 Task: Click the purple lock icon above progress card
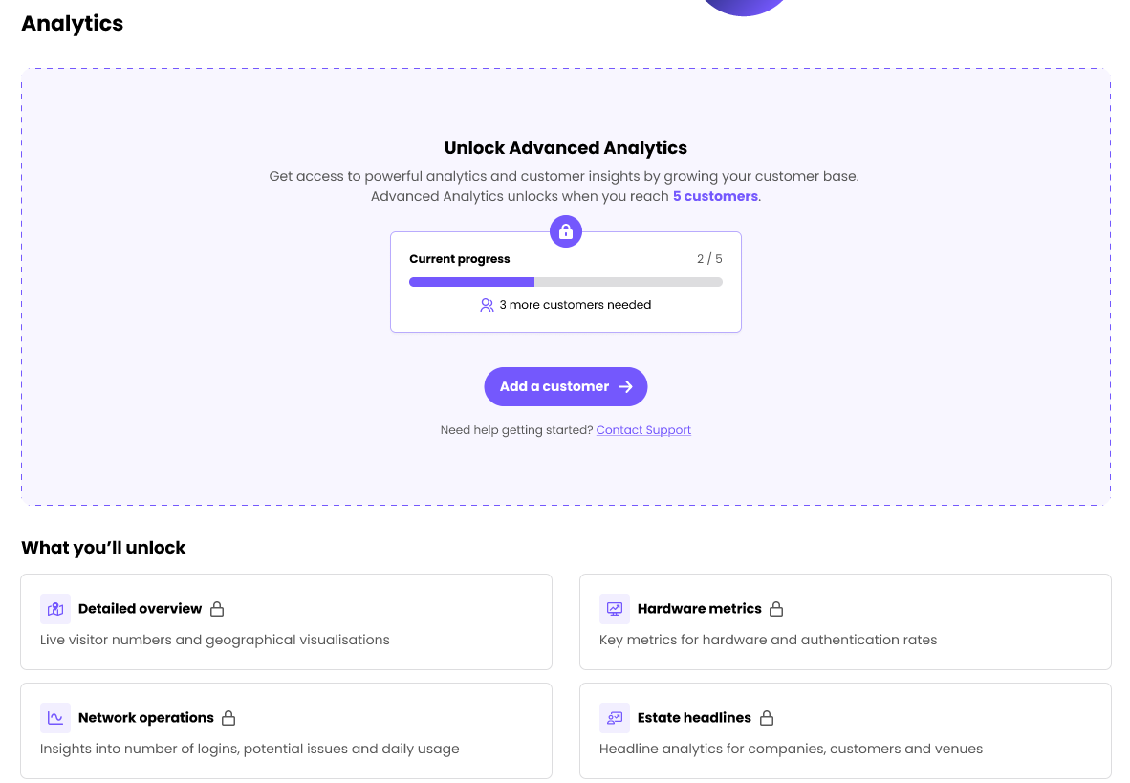coord(566,231)
